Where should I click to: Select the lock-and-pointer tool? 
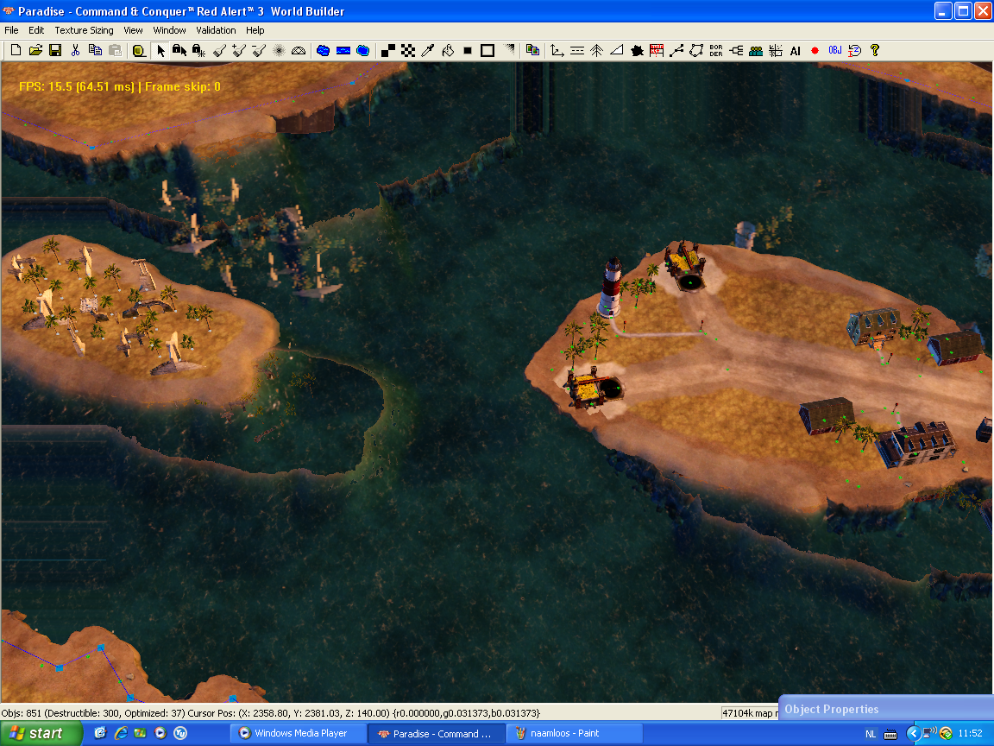click(179, 50)
